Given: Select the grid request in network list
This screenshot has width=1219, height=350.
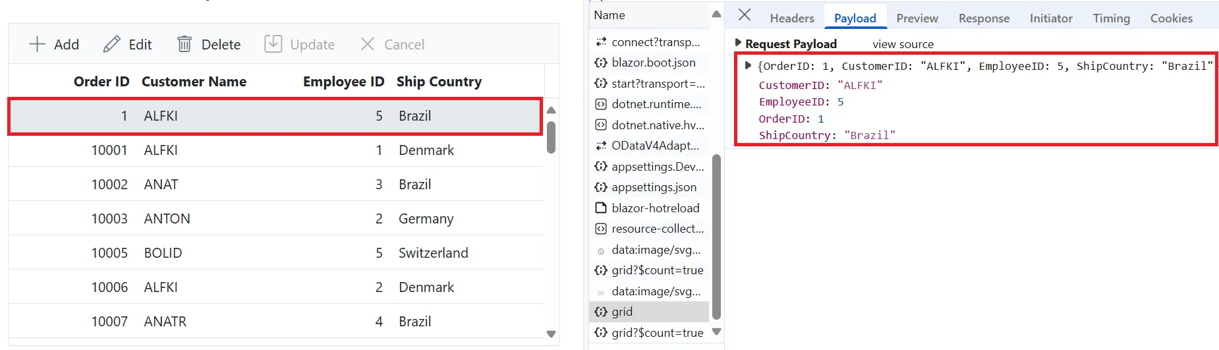Looking at the screenshot, I should tap(649, 312).
